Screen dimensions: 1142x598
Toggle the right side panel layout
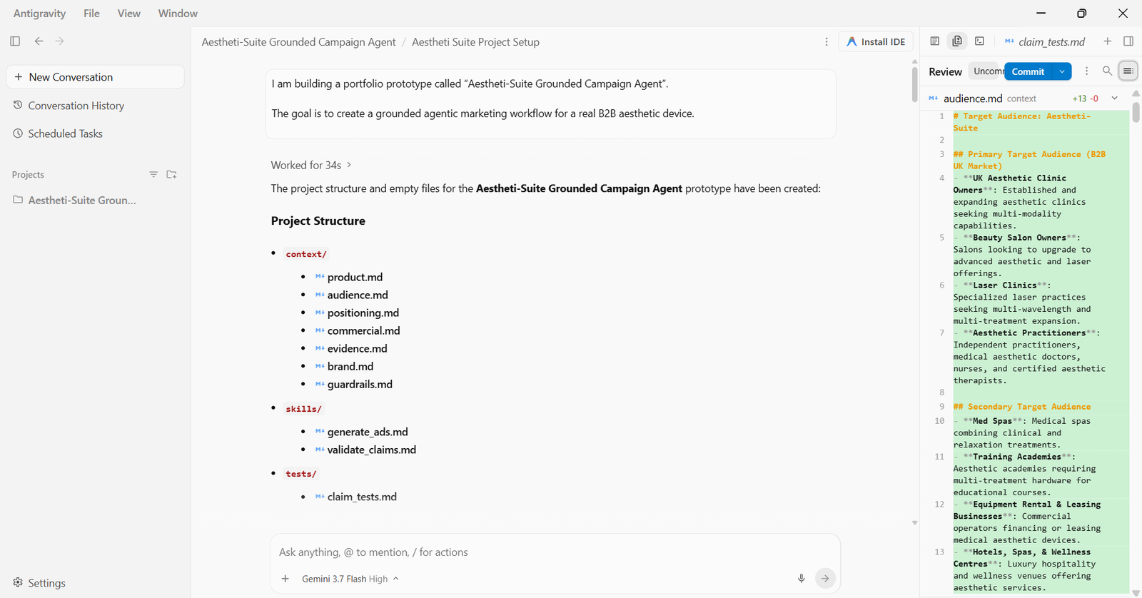point(1128,41)
